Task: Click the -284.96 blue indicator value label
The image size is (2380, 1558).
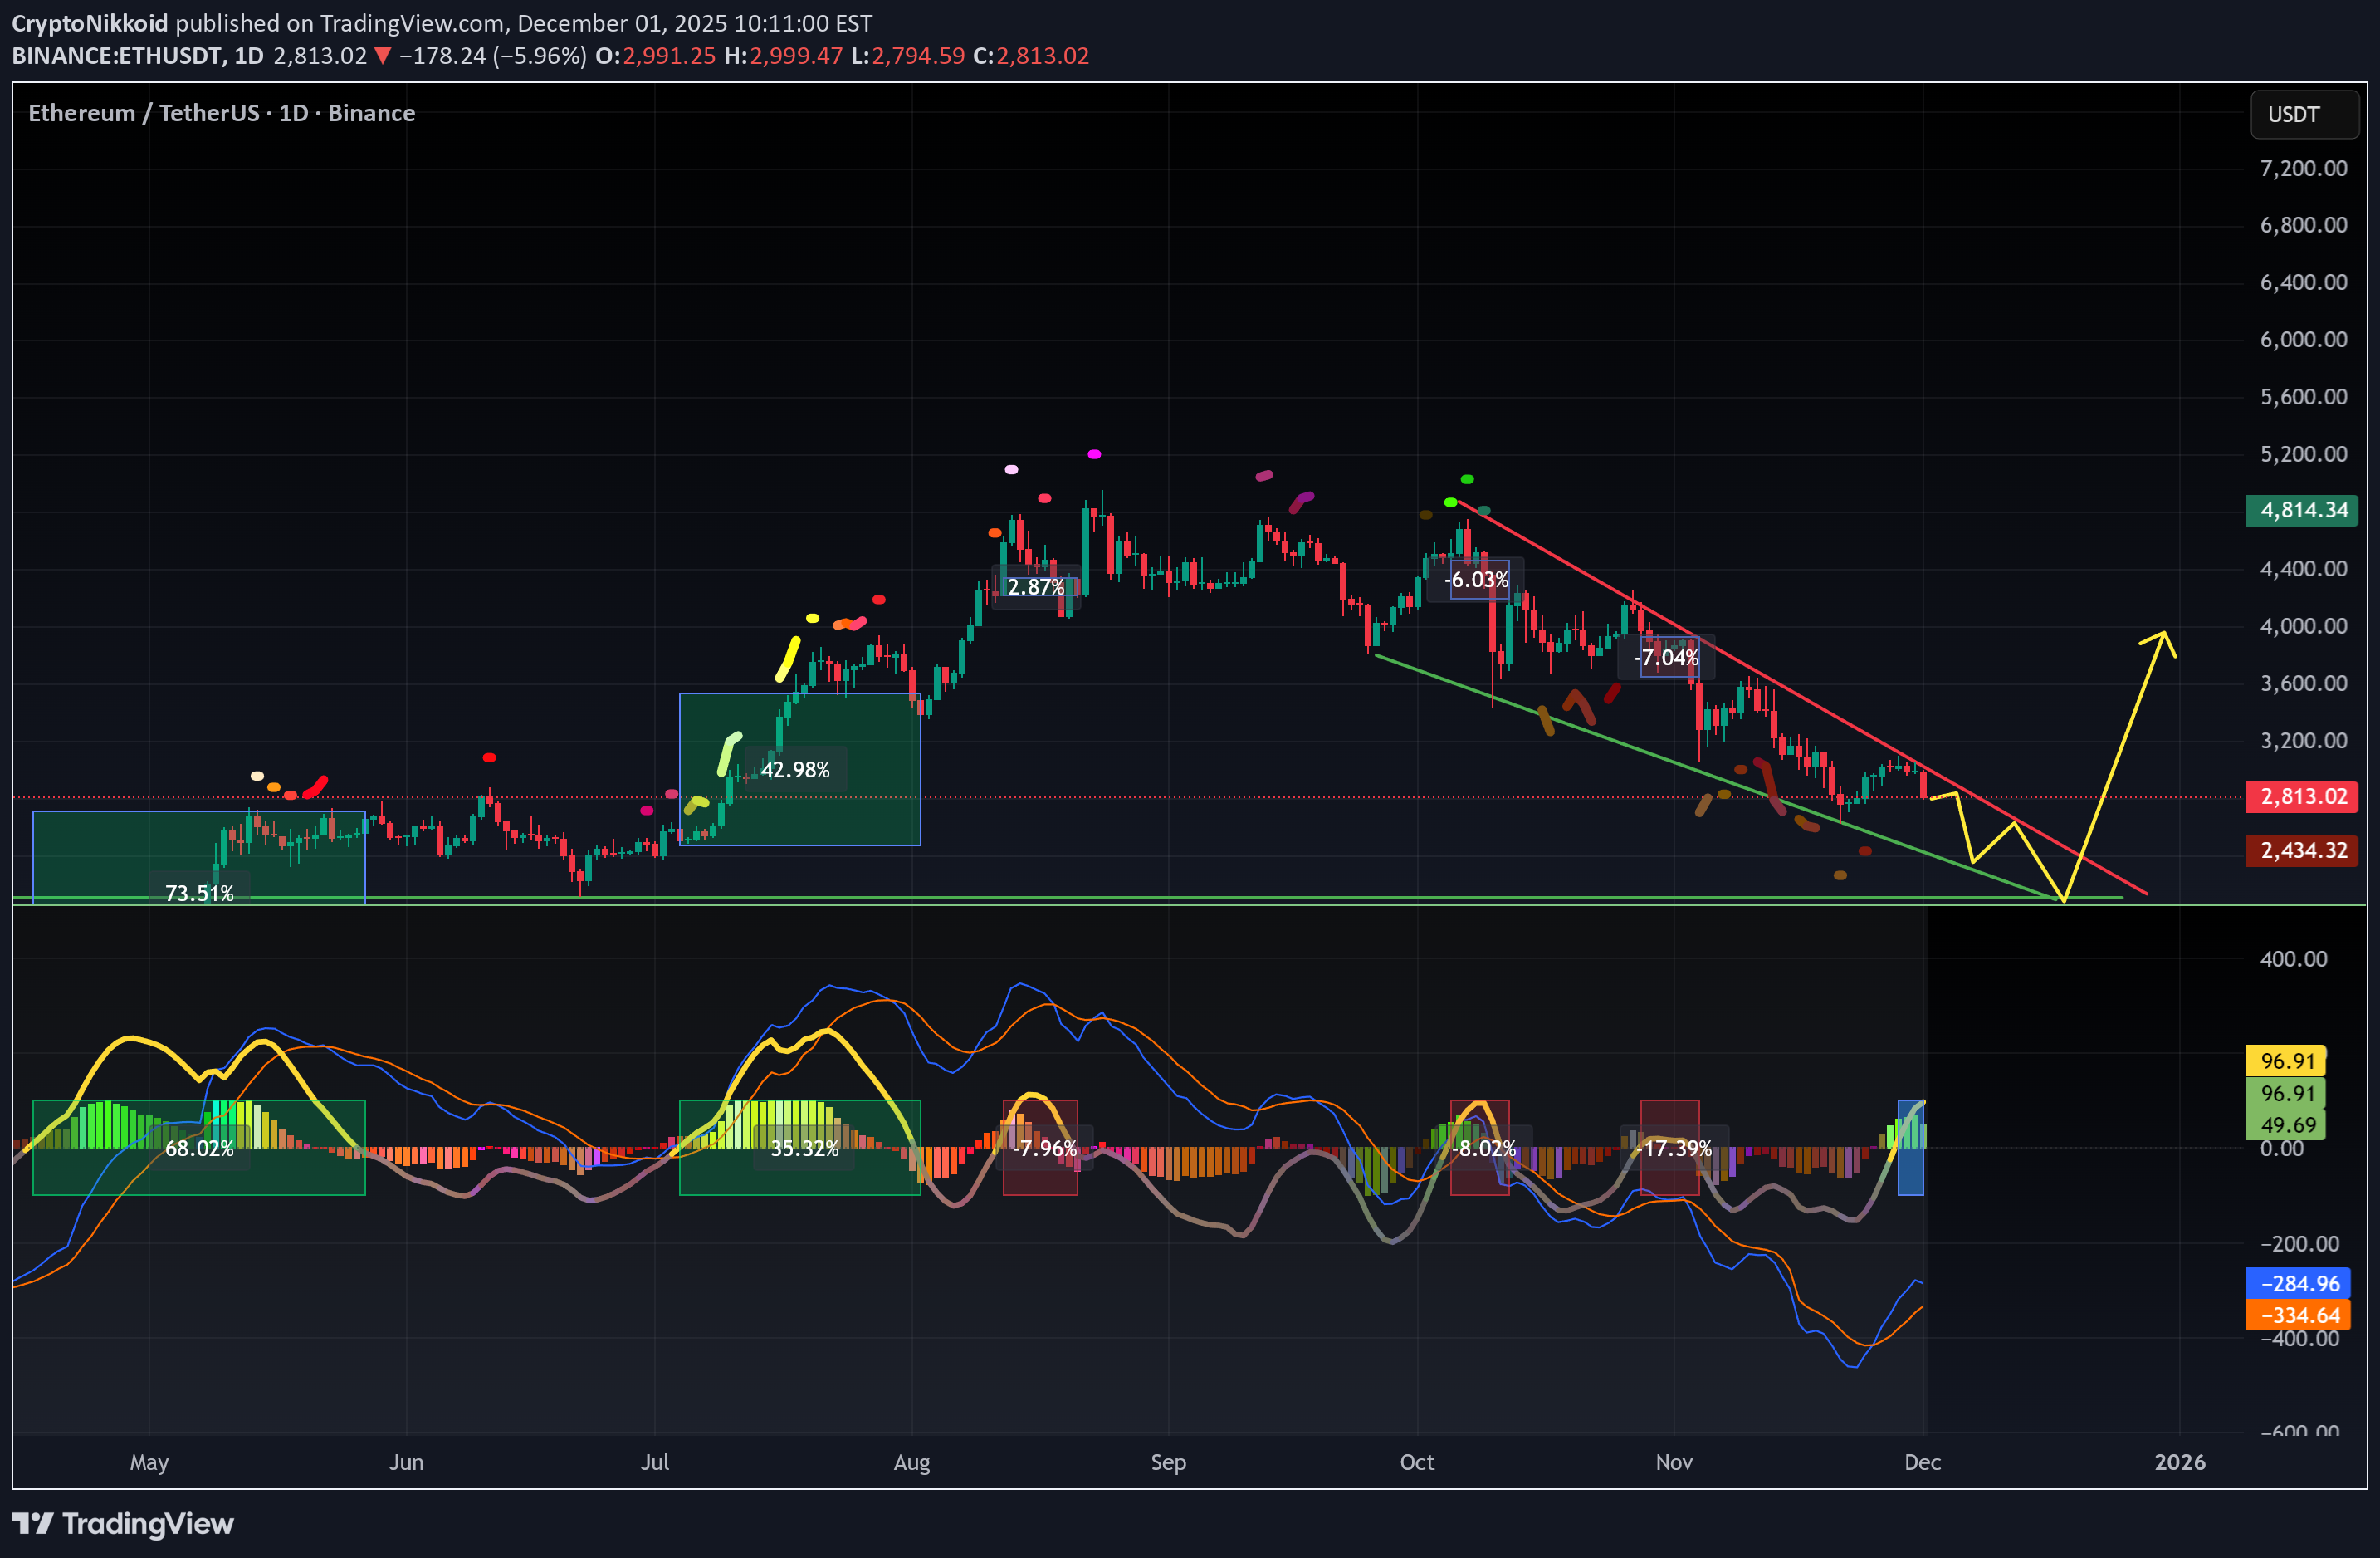Action: [x=2297, y=1283]
